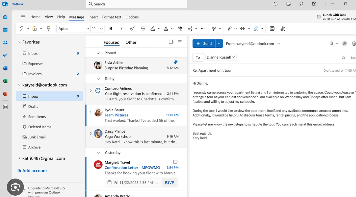The image size is (356, 197).
Task: Collapse the katyreid@outlook.com account
Action: [19, 85]
